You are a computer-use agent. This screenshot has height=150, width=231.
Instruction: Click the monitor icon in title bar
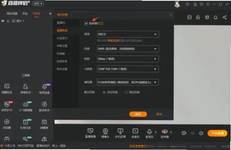(187, 4)
